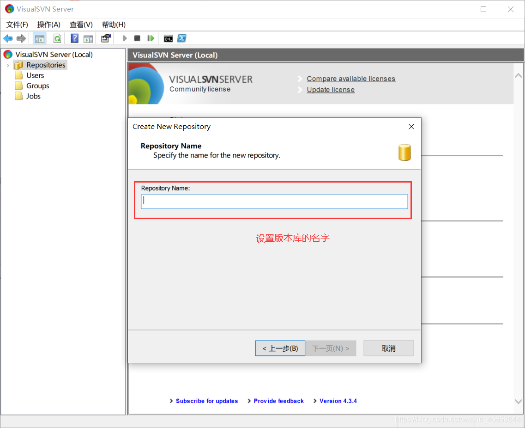Open the 文件(F) menu
This screenshot has height=428, width=525.
(x=17, y=24)
